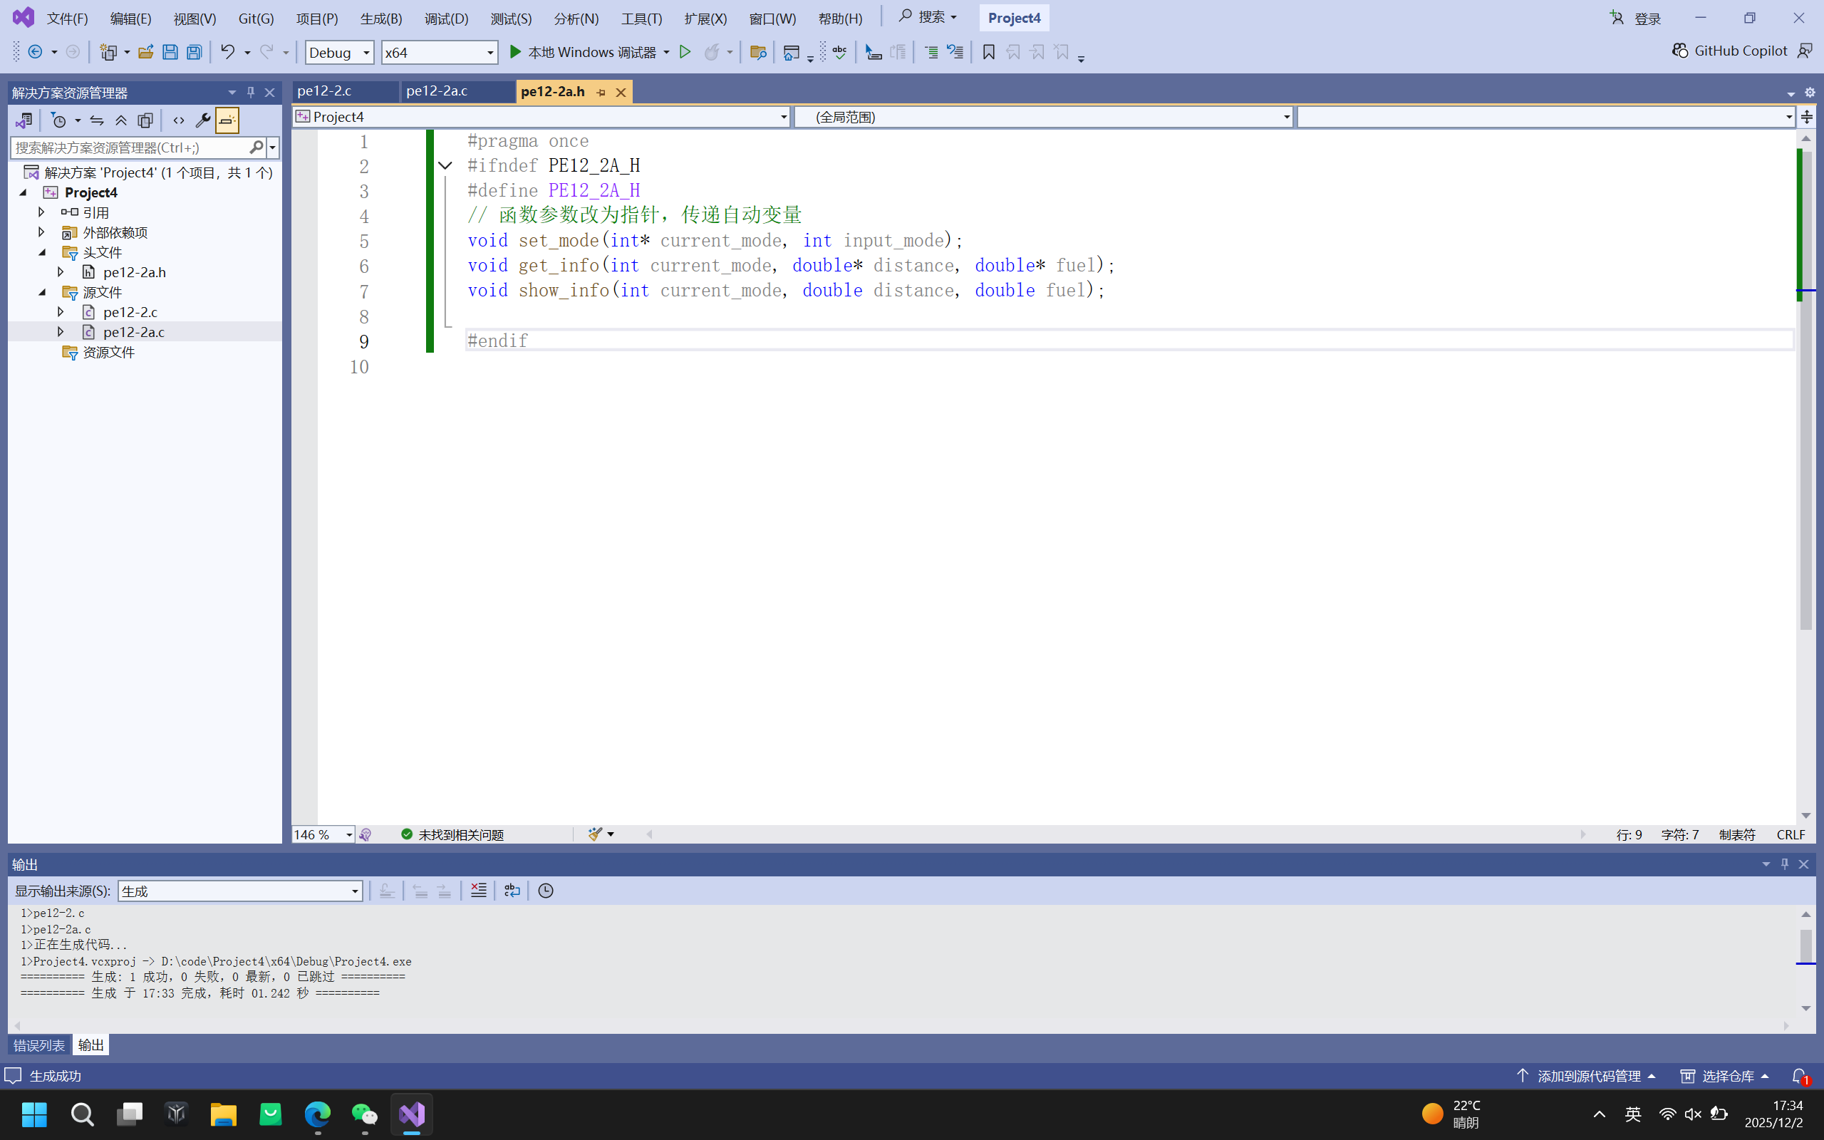This screenshot has width=1824, height=1140.
Task: Click the Save All toolbar icon
Action: [x=195, y=52]
